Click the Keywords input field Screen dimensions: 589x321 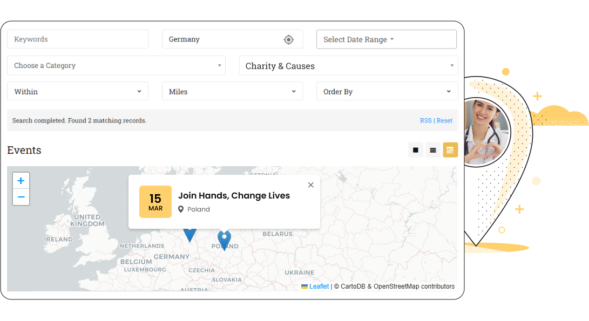click(77, 39)
